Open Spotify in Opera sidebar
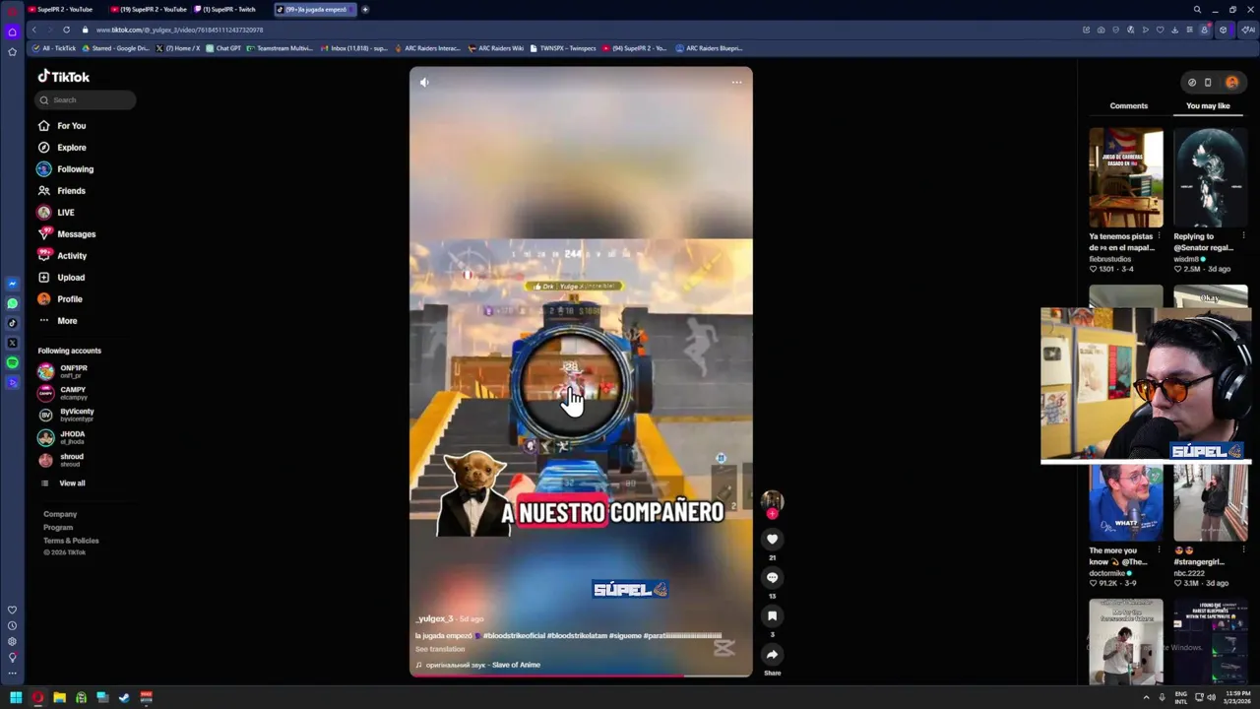Screen dimensions: 1260x709 12,362
